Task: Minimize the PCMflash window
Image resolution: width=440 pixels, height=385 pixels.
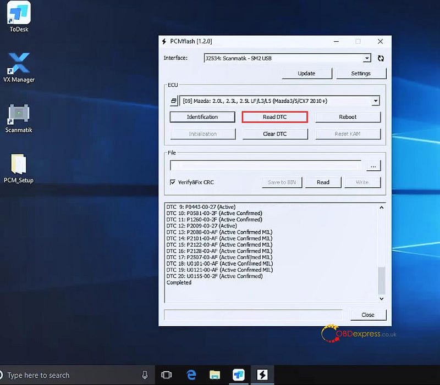Action: tap(336, 42)
